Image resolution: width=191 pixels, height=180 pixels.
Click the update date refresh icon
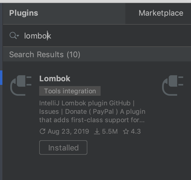coord(42,132)
